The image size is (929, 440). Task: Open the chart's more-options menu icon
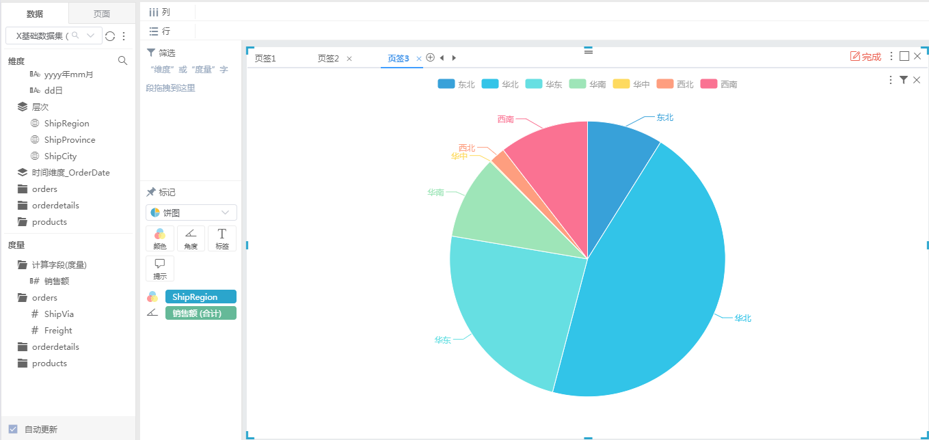tap(890, 80)
